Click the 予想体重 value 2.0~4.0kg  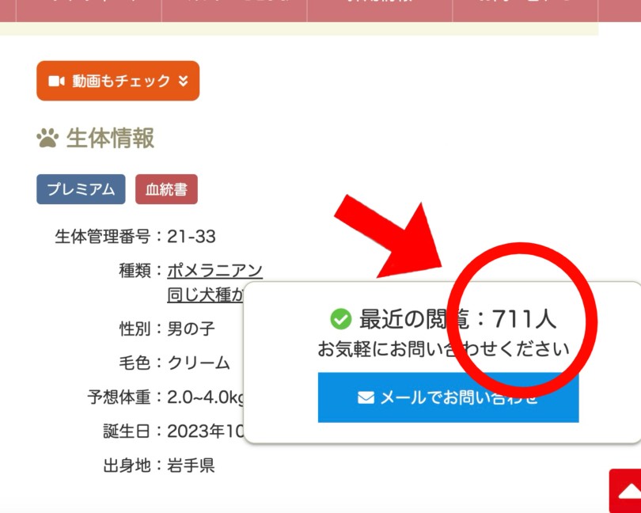(206, 397)
